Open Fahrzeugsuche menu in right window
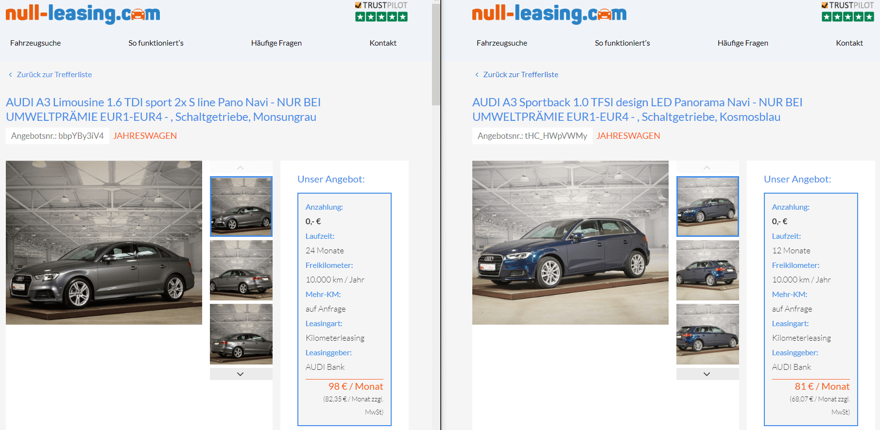The height and width of the screenshot is (430, 880). coord(502,43)
